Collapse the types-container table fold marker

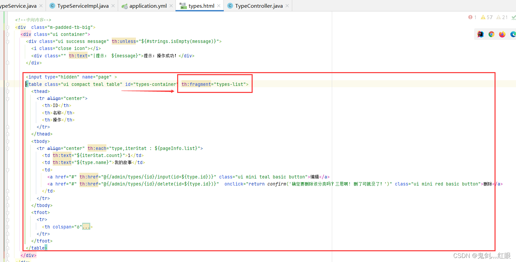7,84
